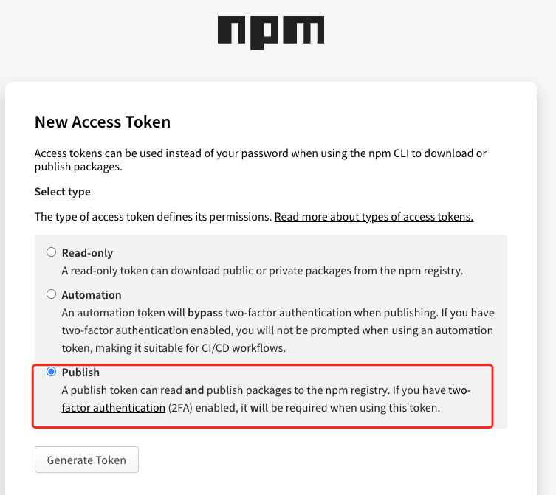Click the (2FA) abbreviation text
The height and width of the screenshot is (495, 556).
[x=180, y=408]
